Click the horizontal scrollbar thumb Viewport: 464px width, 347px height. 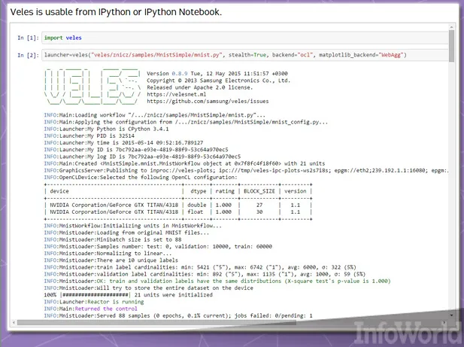click(157, 322)
